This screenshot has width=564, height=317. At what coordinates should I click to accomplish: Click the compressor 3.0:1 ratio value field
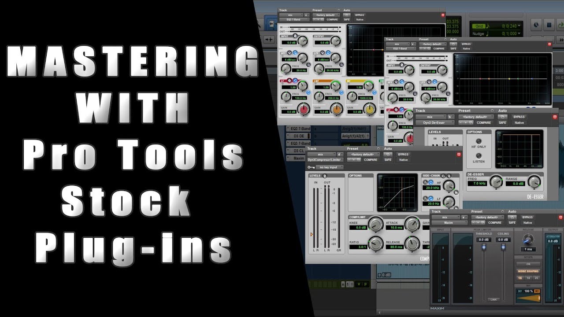click(x=358, y=247)
